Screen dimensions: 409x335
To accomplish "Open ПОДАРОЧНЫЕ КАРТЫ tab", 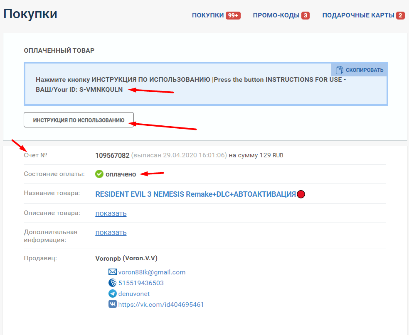I will 358,15.
